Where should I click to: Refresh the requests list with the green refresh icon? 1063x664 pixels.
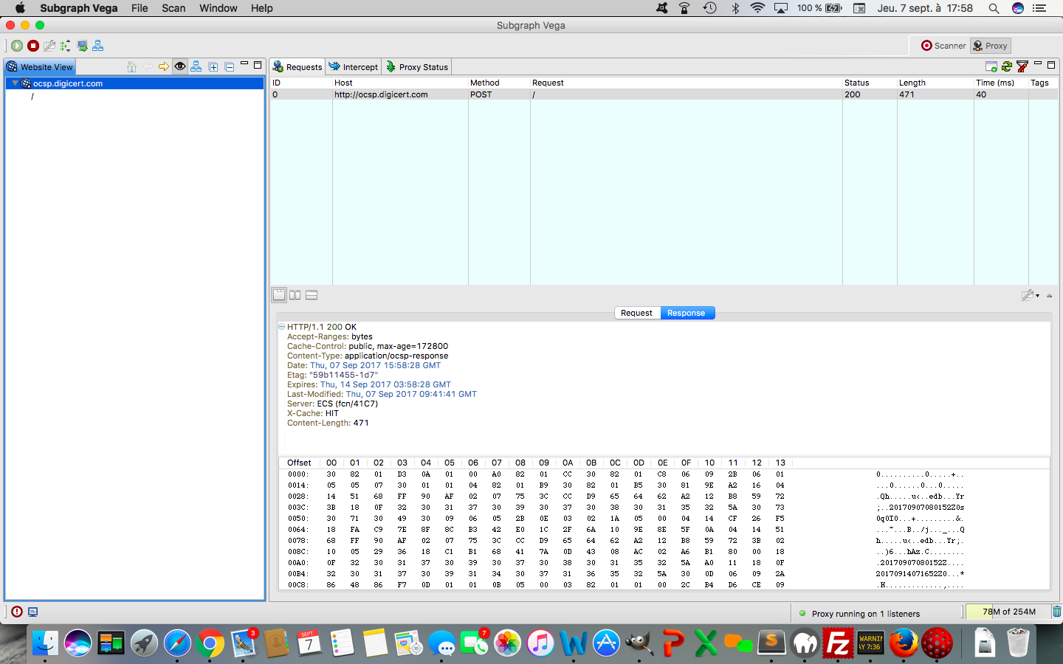click(1006, 66)
